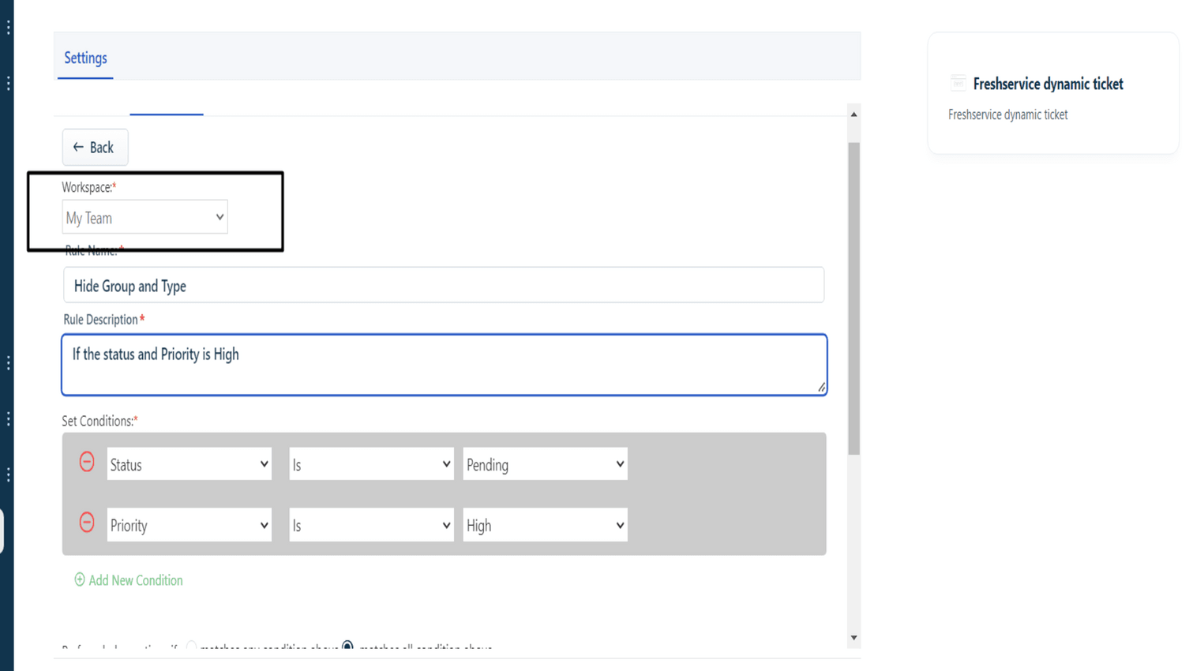Image resolution: width=1193 pixels, height=671 pixels.
Task: Remove the Priority condition via red minus icon
Action: [x=85, y=524]
